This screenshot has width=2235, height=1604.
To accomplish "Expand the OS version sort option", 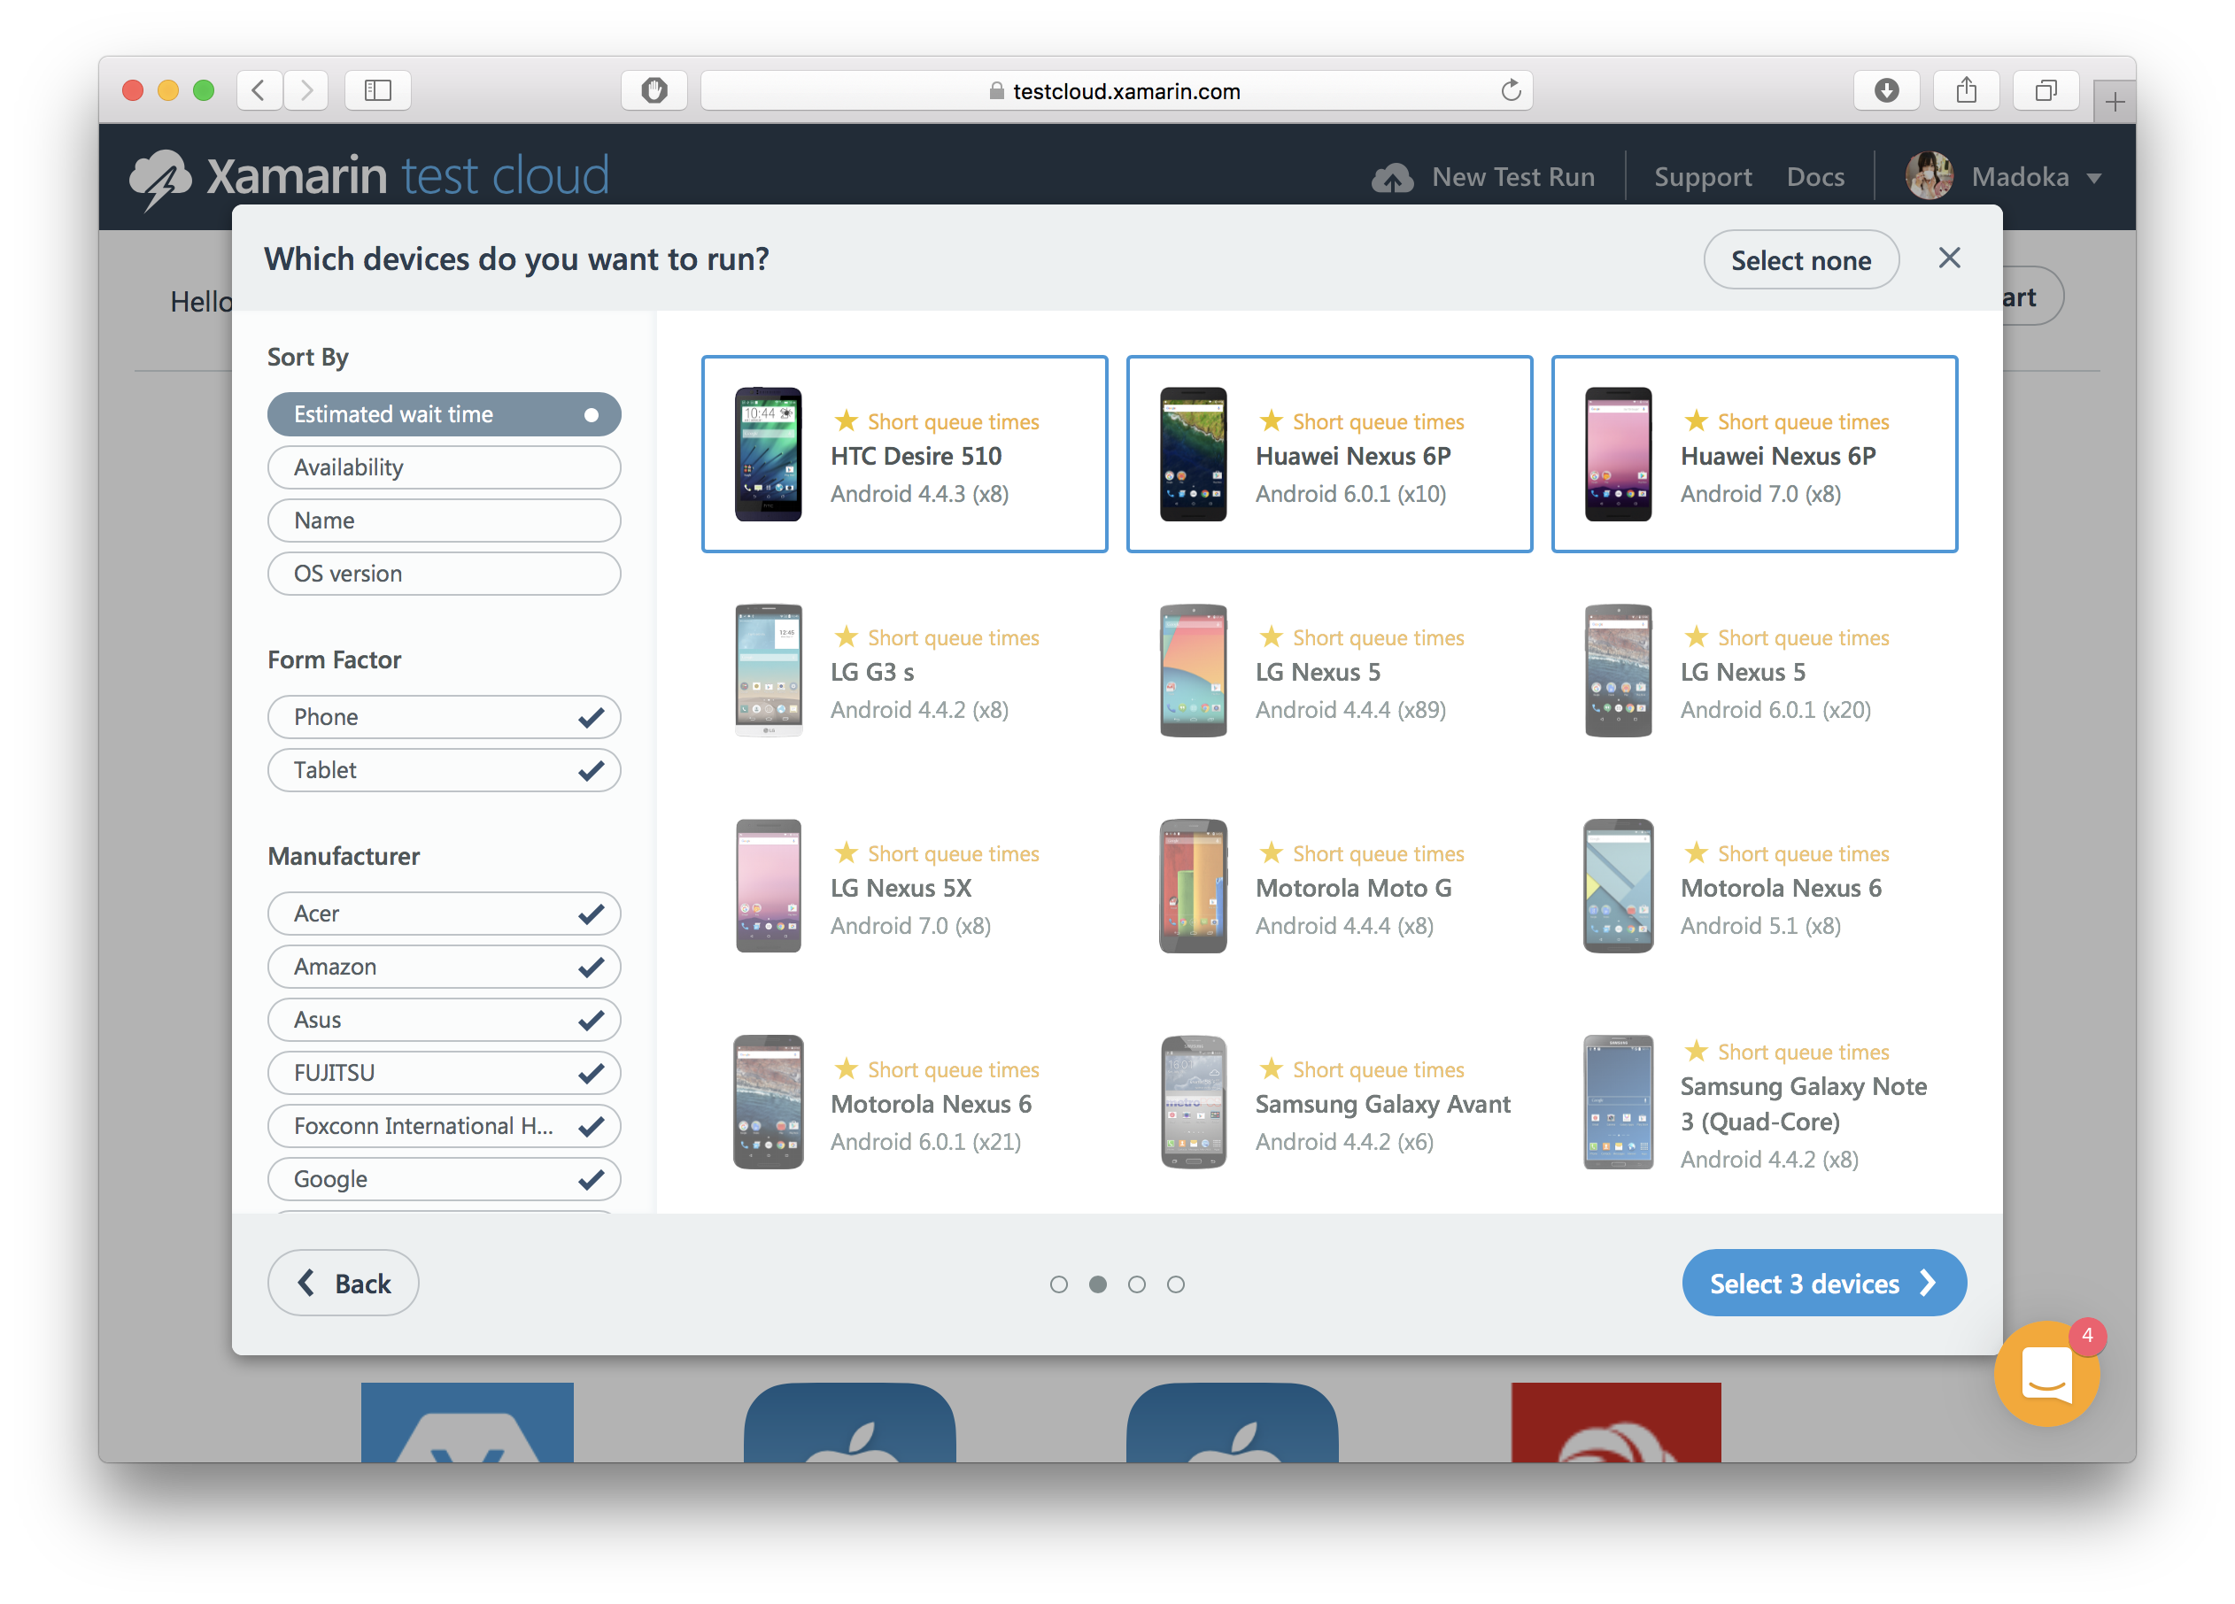I will tap(443, 572).
